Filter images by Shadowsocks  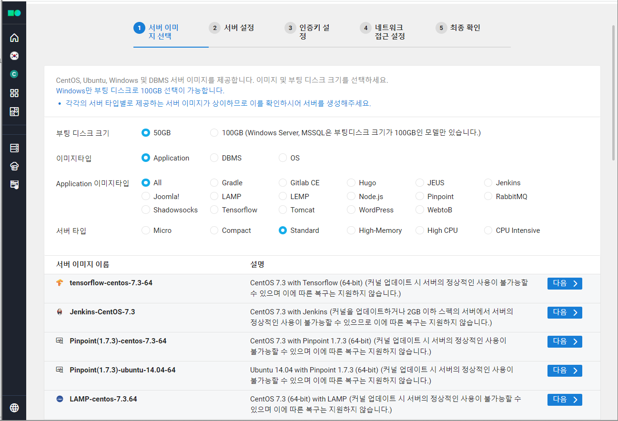[x=146, y=210]
